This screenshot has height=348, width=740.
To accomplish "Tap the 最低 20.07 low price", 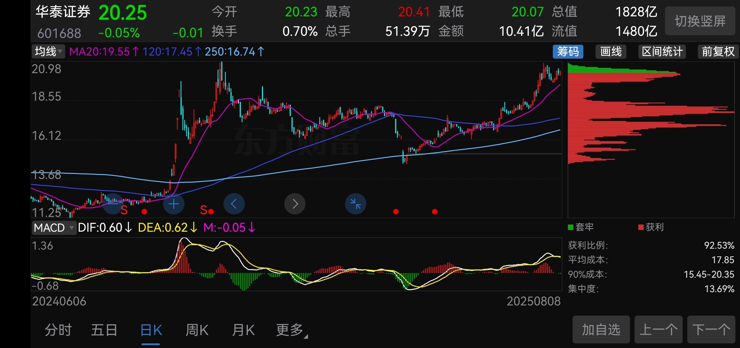I will (528, 12).
